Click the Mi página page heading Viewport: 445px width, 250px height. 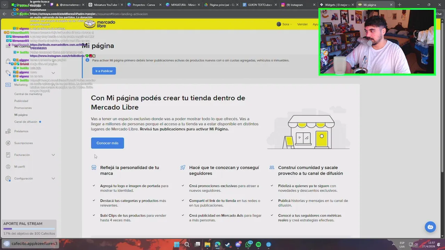[x=98, y=45]
